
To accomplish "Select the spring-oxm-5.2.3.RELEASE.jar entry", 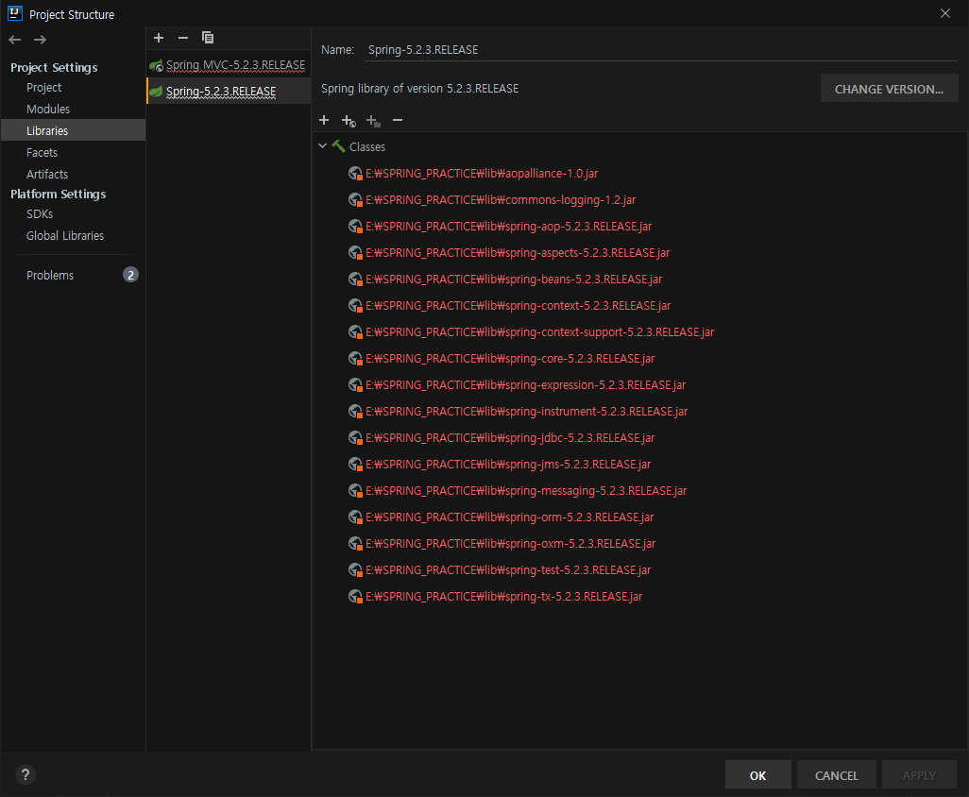I will coord(510,544).
